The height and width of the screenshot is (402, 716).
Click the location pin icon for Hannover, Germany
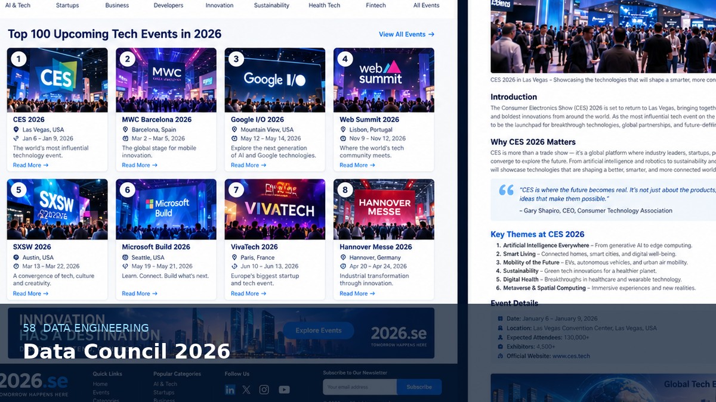[343, 257]
